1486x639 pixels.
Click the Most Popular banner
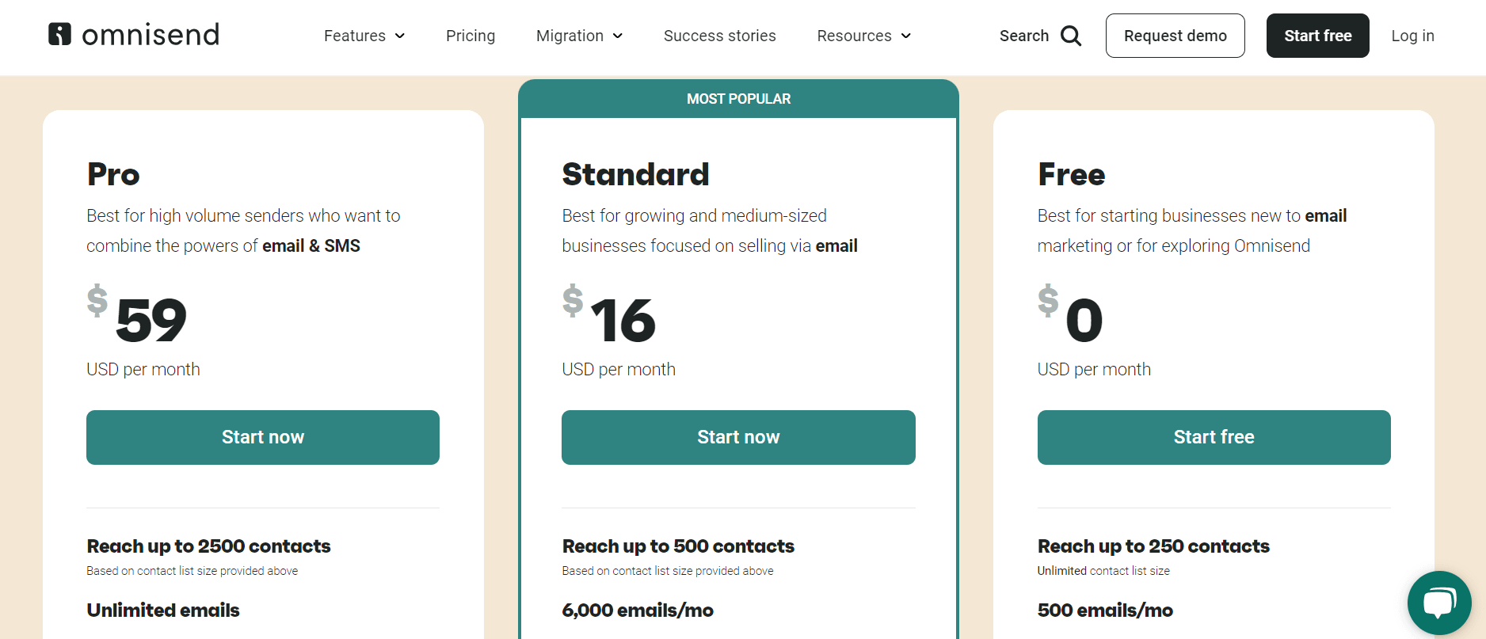(x=738, y=99)
